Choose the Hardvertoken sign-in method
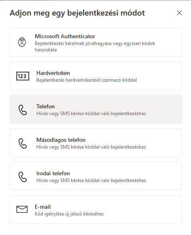This screenshot has height=235, width=191. tap(96, 76)
